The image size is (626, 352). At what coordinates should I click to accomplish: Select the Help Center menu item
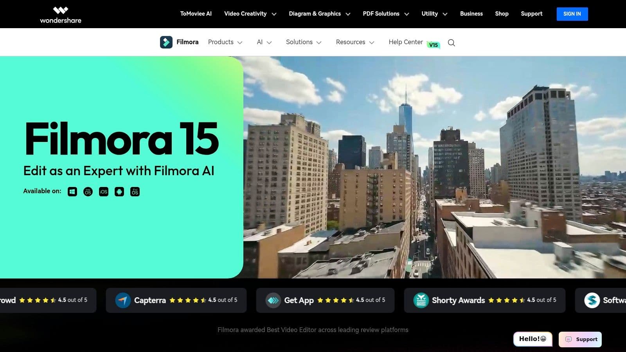[405, 42]
